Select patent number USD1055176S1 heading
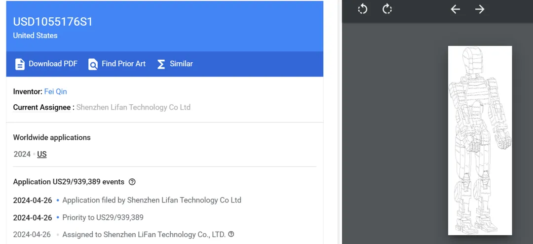Screen dimensions: 533x244 pyautogui.click(x=53, y=22)
